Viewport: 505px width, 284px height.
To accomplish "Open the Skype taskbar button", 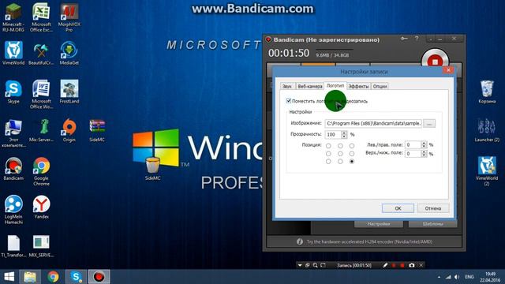I will 76,277.
